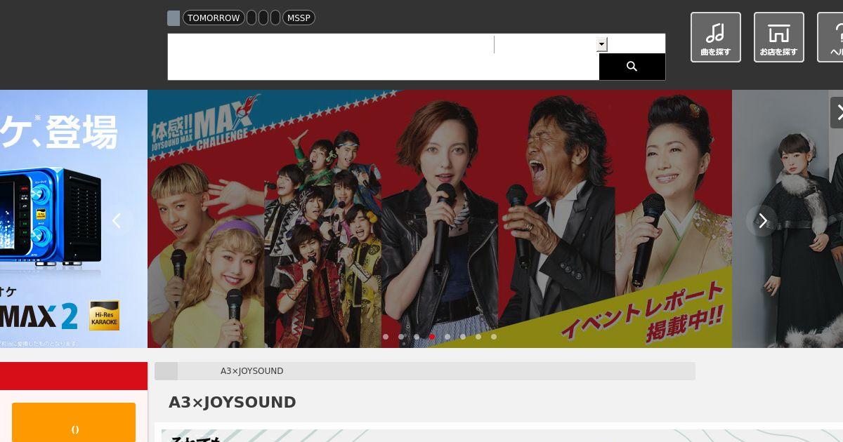Click the A3×JOYSOUND page heading
The height and width of the screenshot is (442, 843).
[232, 402]
